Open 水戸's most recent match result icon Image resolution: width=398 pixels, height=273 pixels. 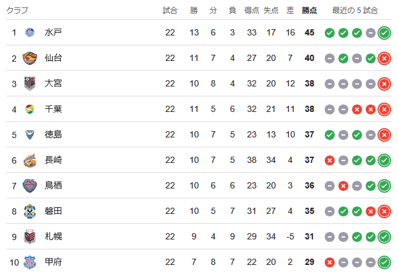[x=384, y=32]
